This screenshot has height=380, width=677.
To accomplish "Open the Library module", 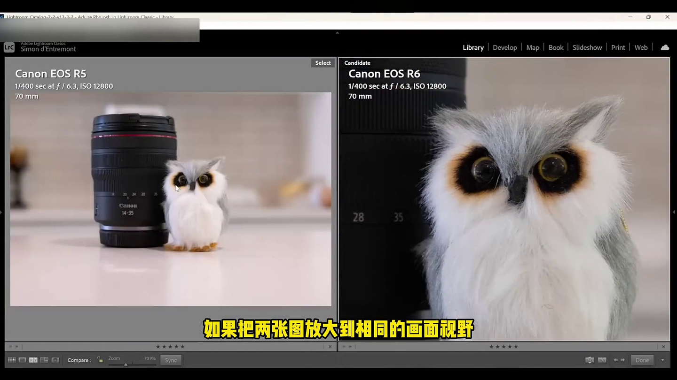I will [473, 47].
